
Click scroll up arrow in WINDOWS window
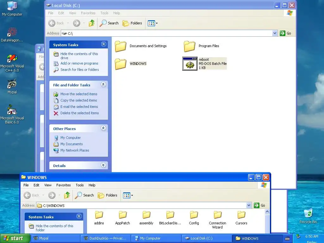tap(267, 212)
